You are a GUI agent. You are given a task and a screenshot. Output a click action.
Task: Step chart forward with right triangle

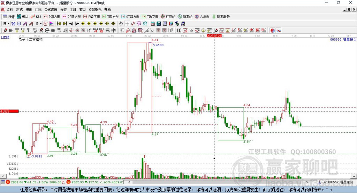[x=77, y=24]
